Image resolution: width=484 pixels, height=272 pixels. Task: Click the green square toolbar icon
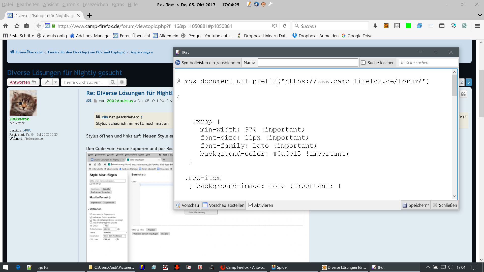tap(408, 26)
